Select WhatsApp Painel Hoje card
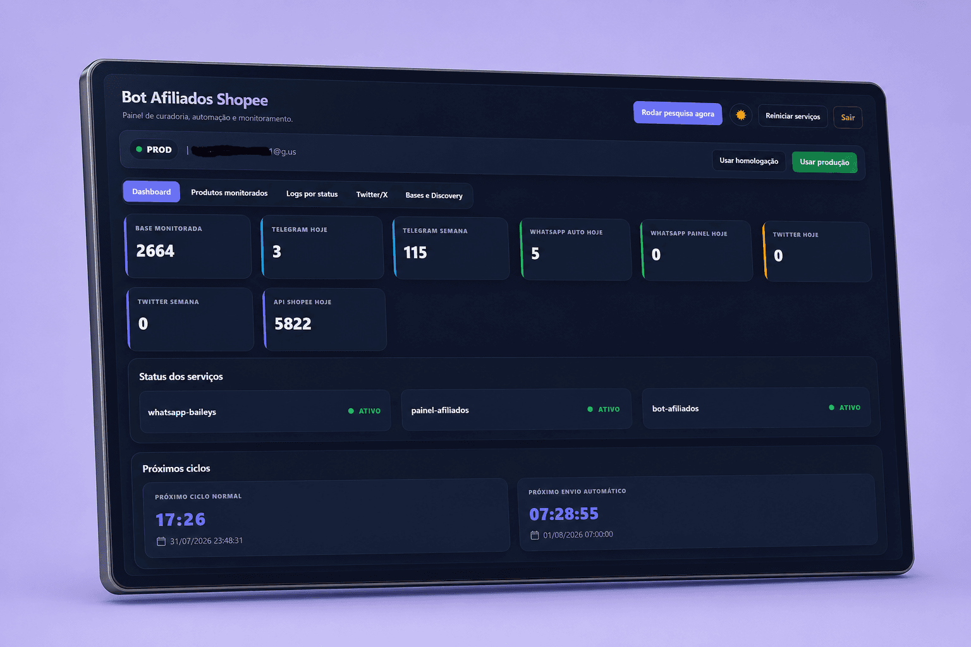The image size is (971, 647). (x=697, y=251)
